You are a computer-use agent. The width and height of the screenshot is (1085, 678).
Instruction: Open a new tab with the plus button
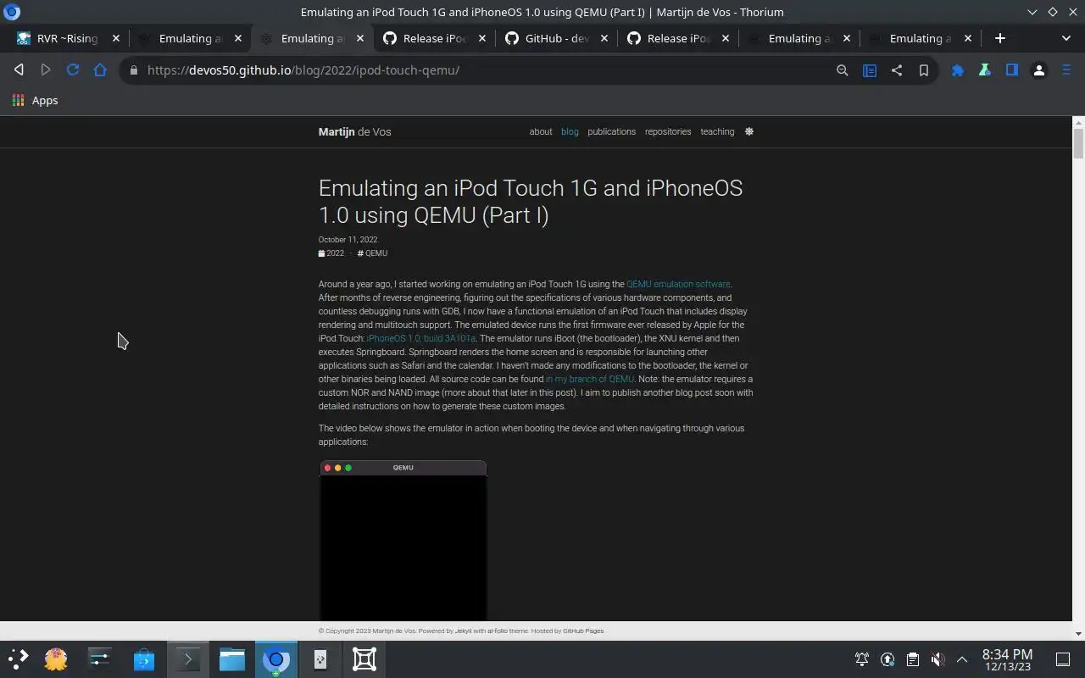coord(1000,38)
